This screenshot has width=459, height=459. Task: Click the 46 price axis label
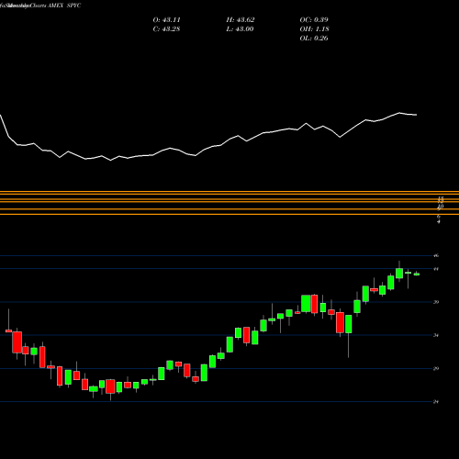click(436, 255)
